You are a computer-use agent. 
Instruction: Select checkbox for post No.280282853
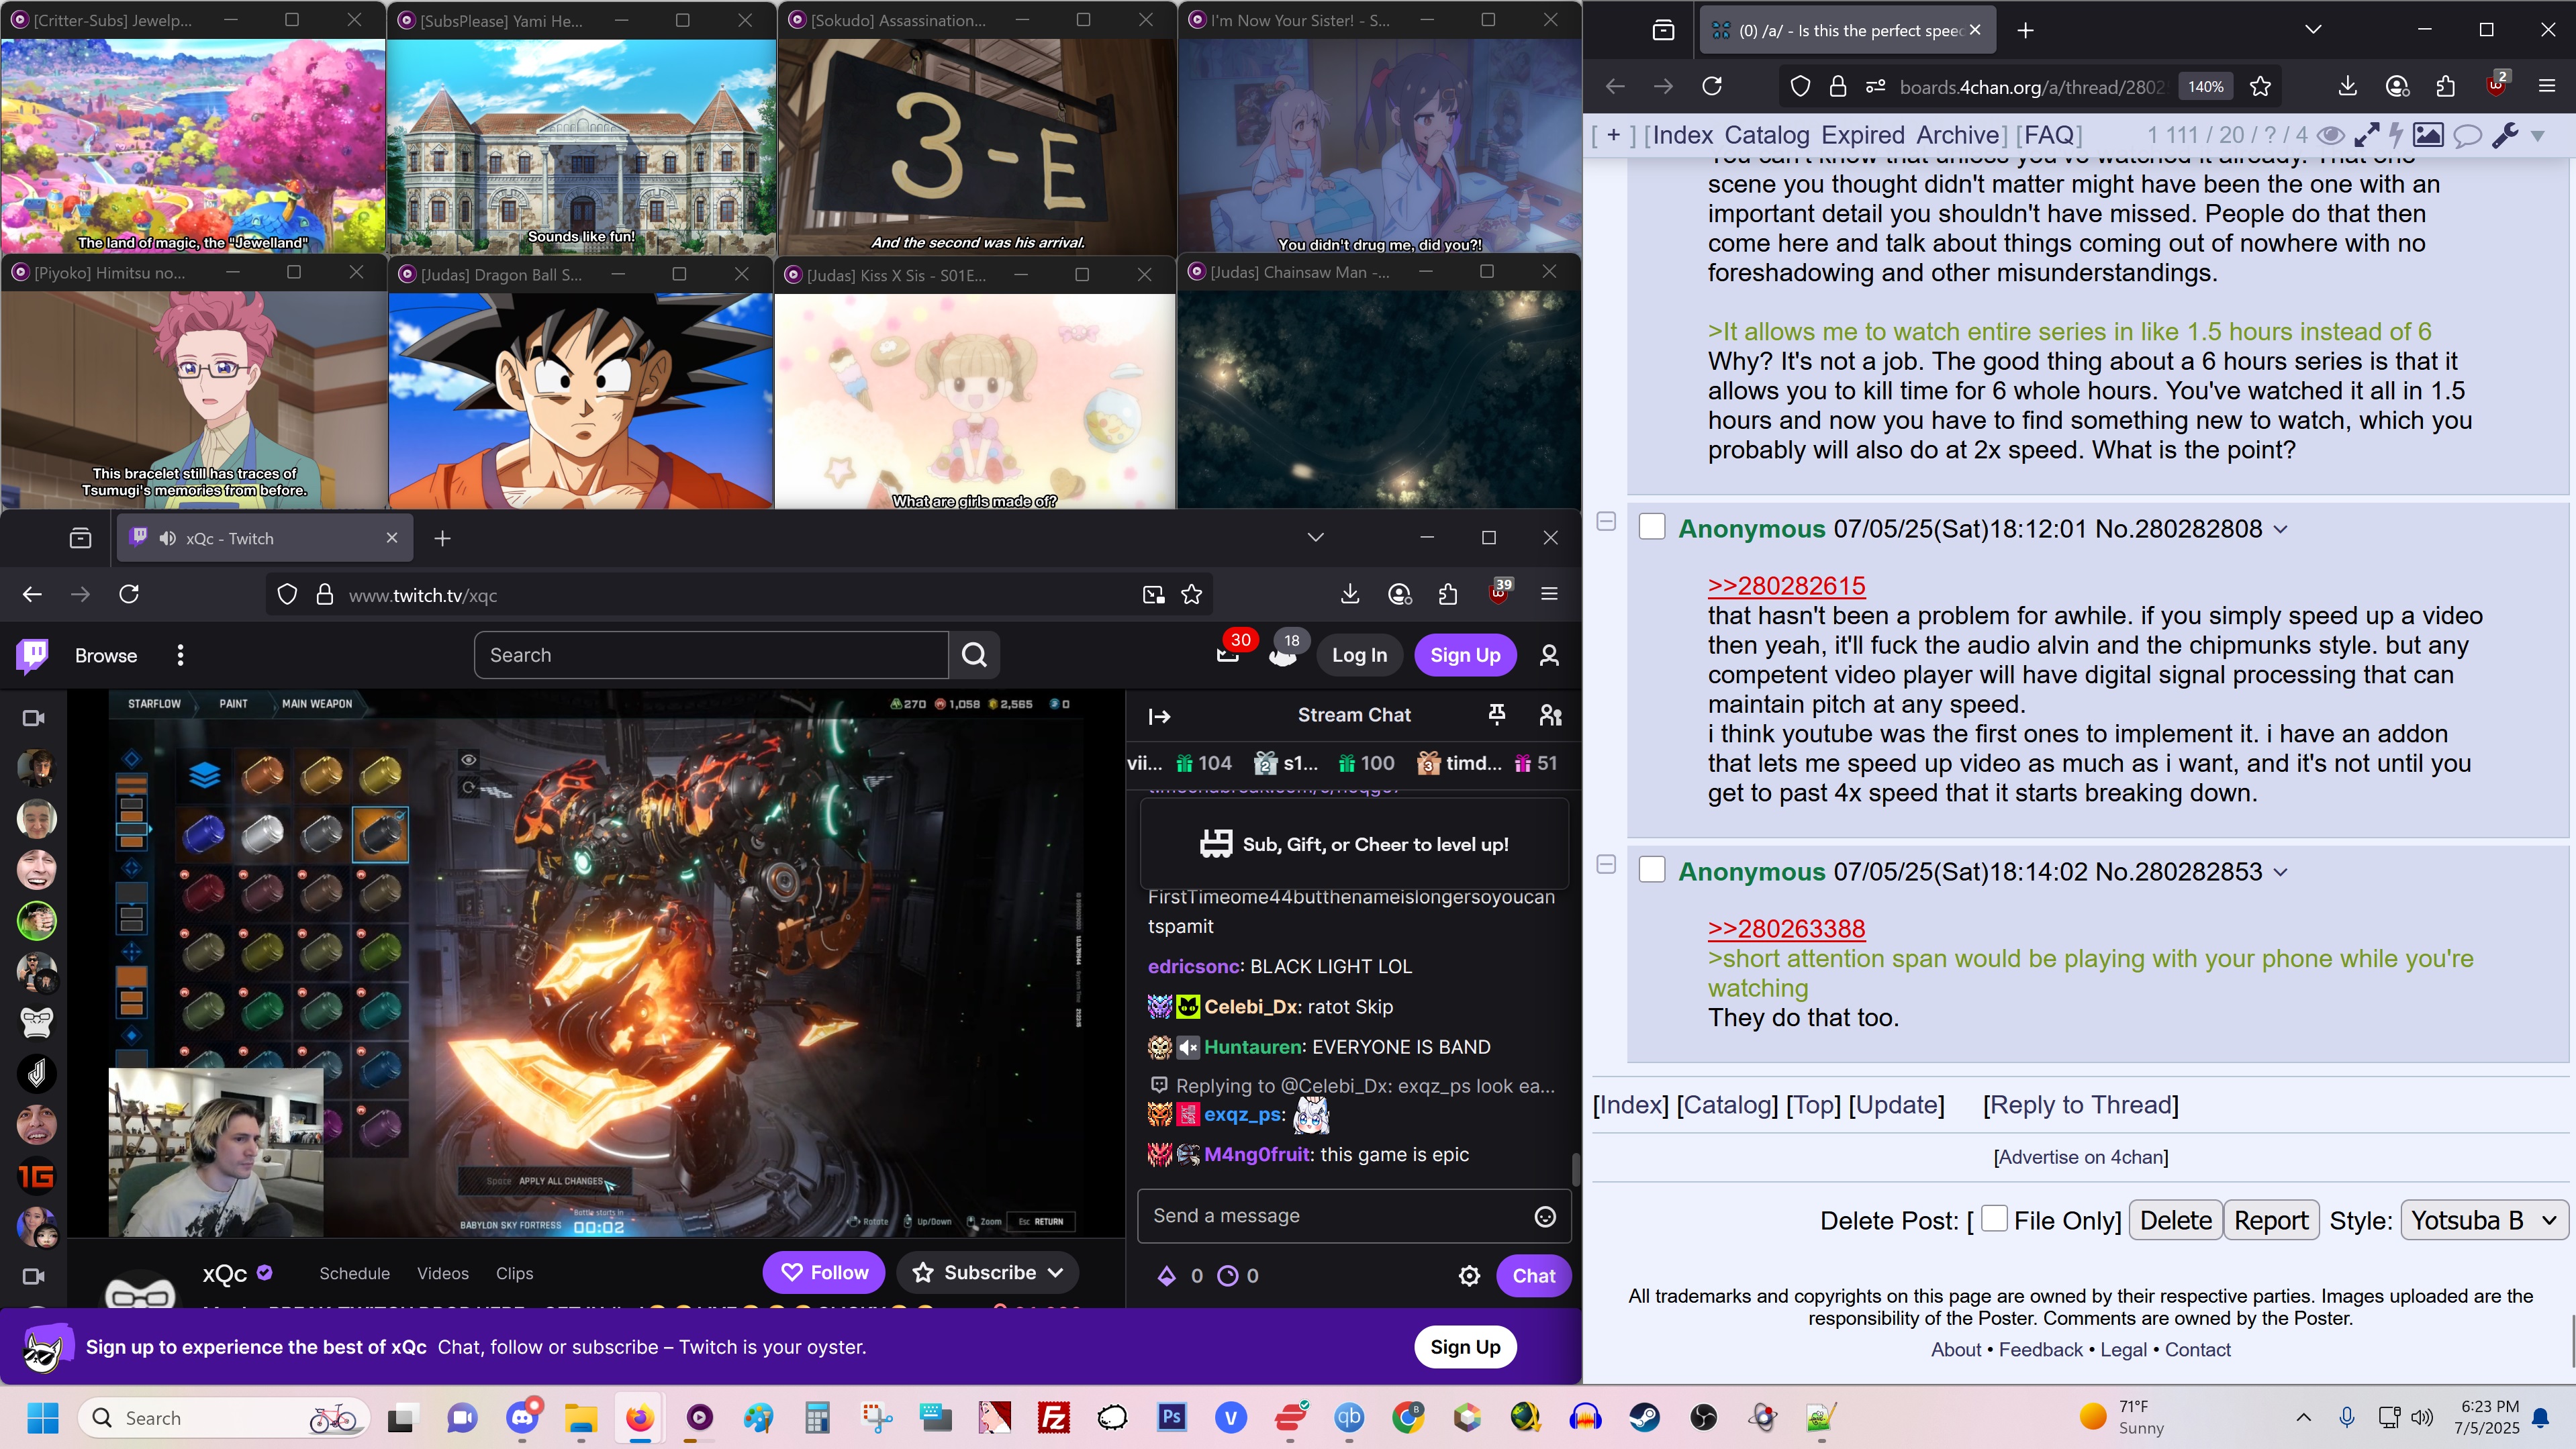coord(1652,870)
